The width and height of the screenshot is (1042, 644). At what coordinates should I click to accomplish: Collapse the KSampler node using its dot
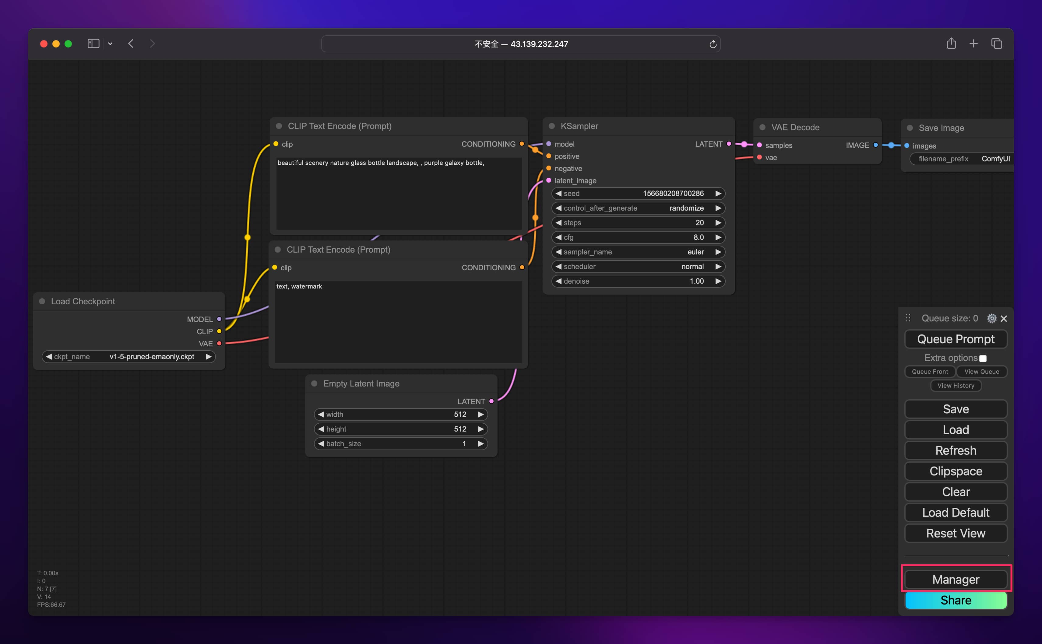pos(552,126)
